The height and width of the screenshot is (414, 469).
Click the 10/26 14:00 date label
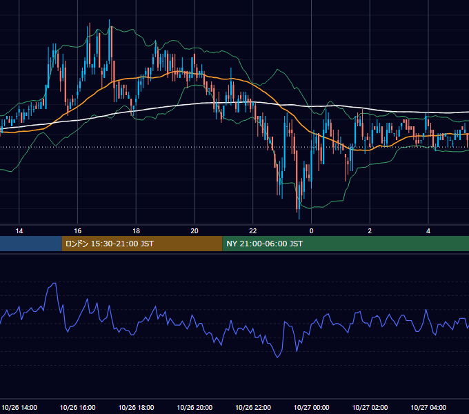click(19, 407)
